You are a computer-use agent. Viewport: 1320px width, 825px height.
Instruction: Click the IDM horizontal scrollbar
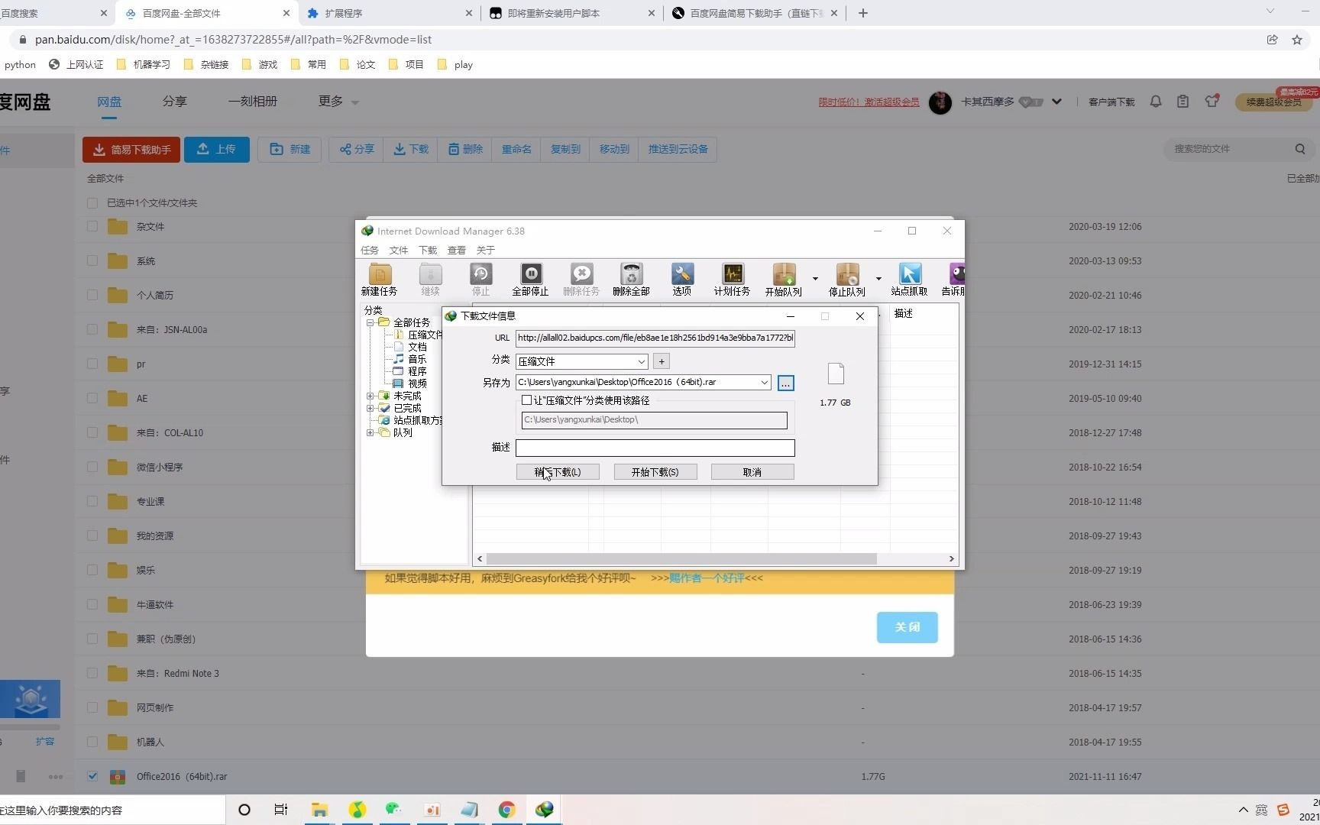tap(681, 558)
